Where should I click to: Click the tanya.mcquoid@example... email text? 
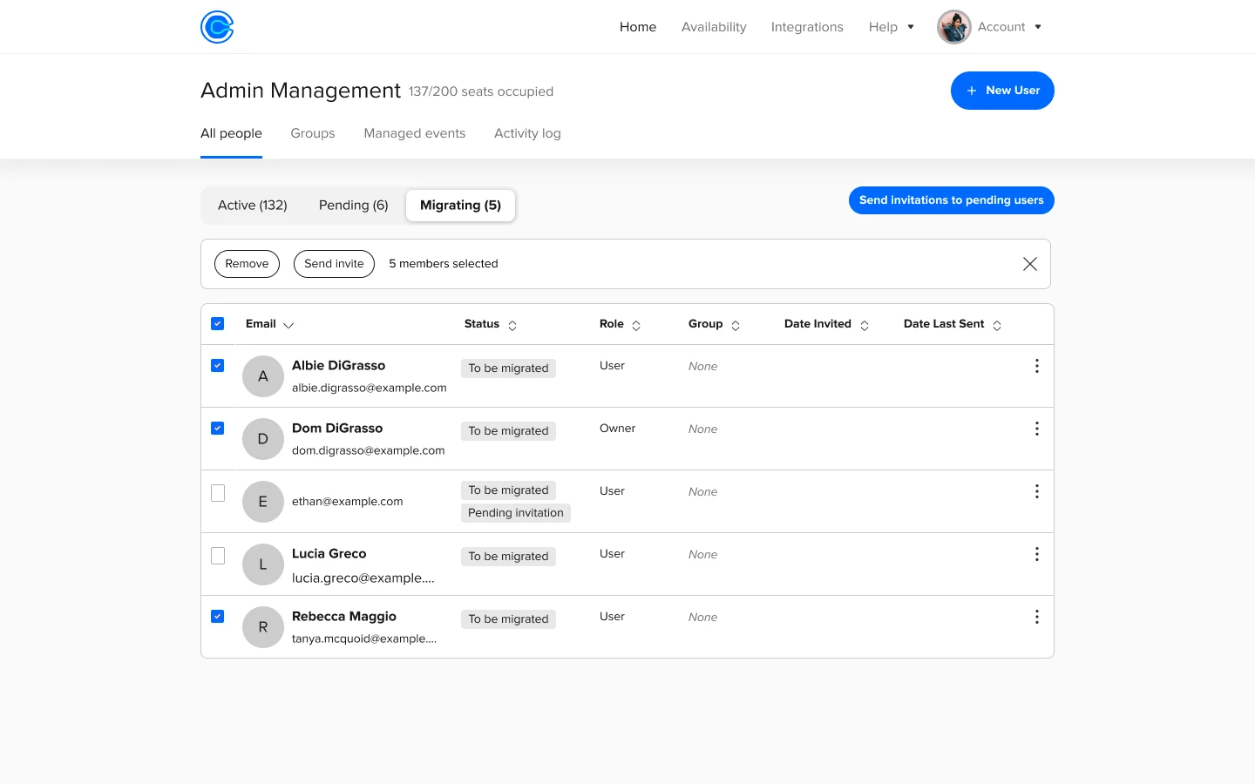point(364,639)
